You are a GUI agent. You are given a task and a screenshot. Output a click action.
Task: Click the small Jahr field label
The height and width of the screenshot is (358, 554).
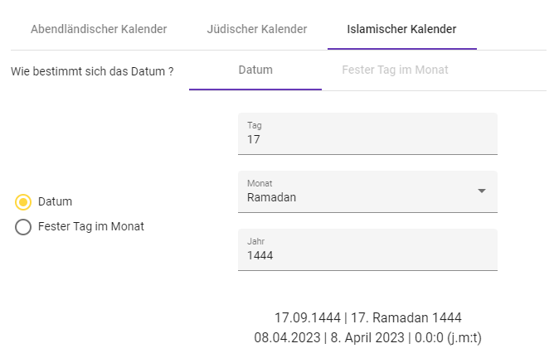pyautogui.click(x=255, y=241)
